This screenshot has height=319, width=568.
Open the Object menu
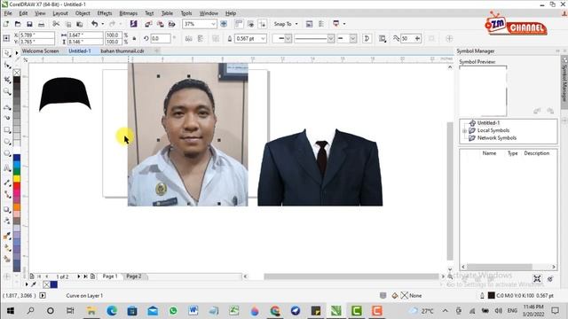(x=83, y=13)
